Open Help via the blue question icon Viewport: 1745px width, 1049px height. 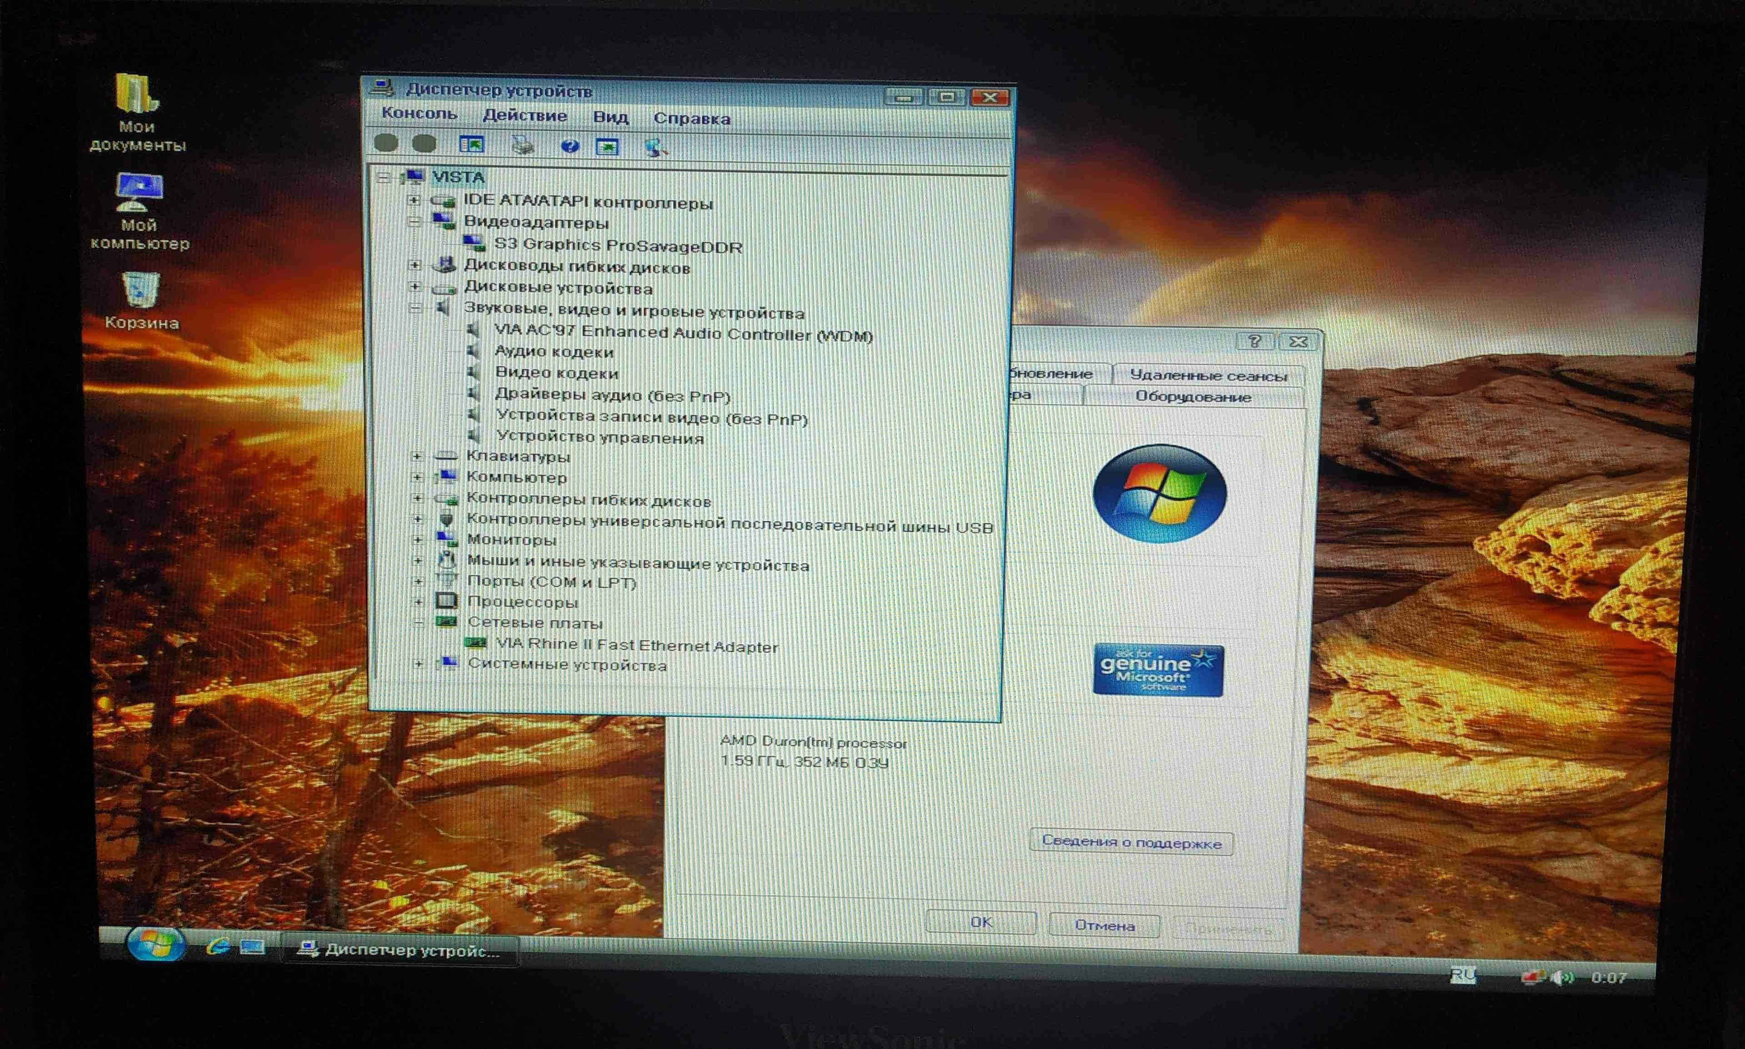click(569, 146)
